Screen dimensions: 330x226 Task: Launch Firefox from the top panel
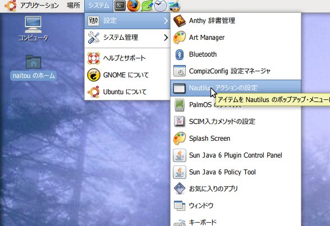pyautogui.click(x=134, y=6)
